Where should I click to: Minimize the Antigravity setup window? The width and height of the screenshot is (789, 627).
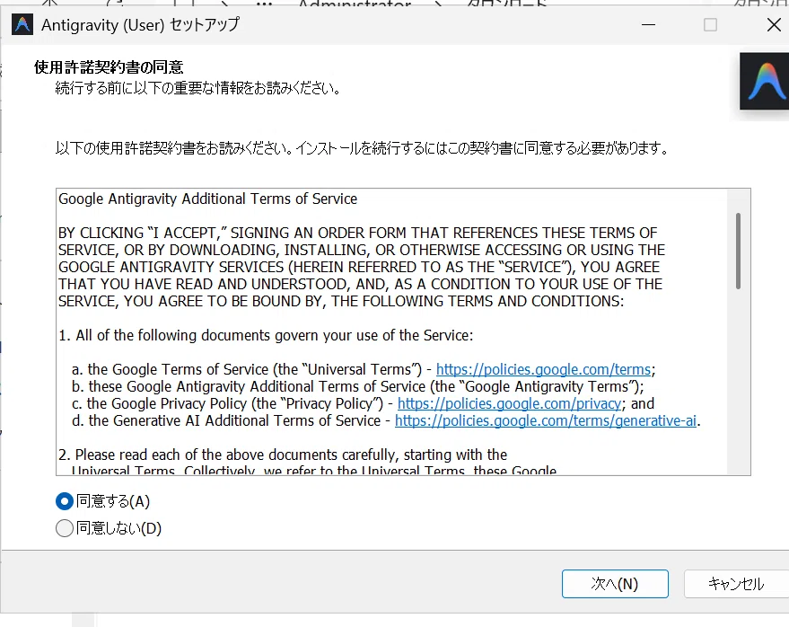click(649, 24)
